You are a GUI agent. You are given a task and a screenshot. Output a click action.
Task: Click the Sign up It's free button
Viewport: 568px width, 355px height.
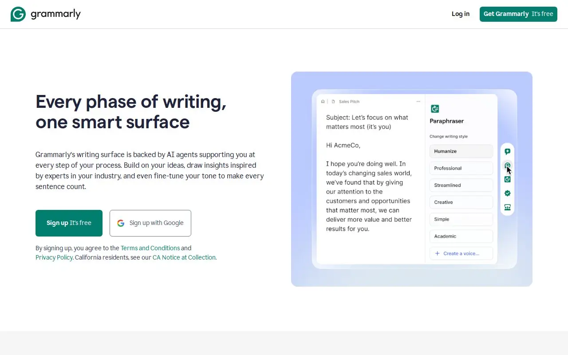(69, 223)
